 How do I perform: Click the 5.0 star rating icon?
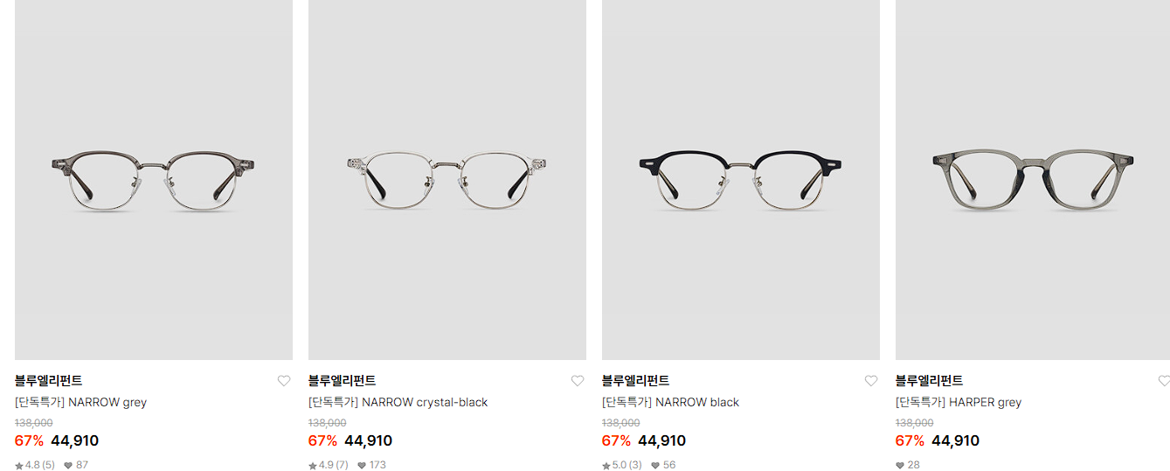(606, 466)
